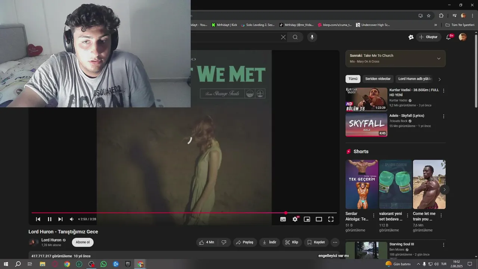
Task: Open the Mrfridayt | Kick bookmark
Action: coord(224,25)
